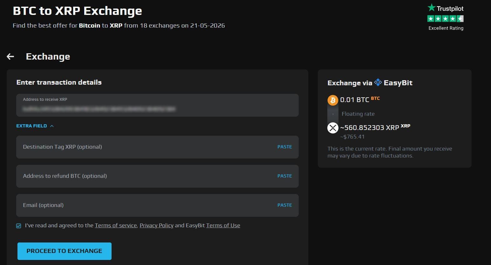Click the Enter transaction details heading
The width and height of the screenshot is (491, 265).
pos(59,82)
